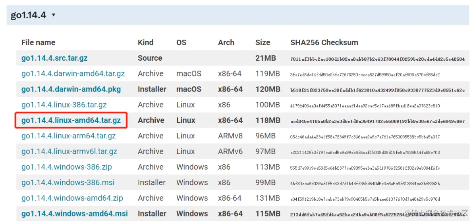The width and height of the screenshot is (475, 224).
Task: Click the linux-amd64 SHA256 checksum value
Action: coord(377,121)
